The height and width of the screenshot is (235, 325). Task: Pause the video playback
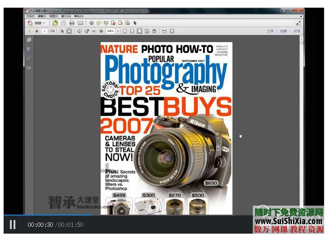click(13, 225)
